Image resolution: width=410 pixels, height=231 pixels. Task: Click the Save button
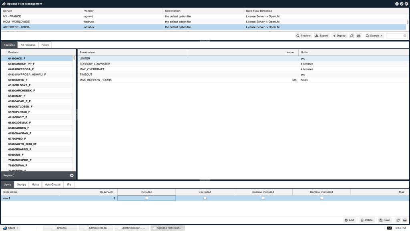click(x=384, y=220)
